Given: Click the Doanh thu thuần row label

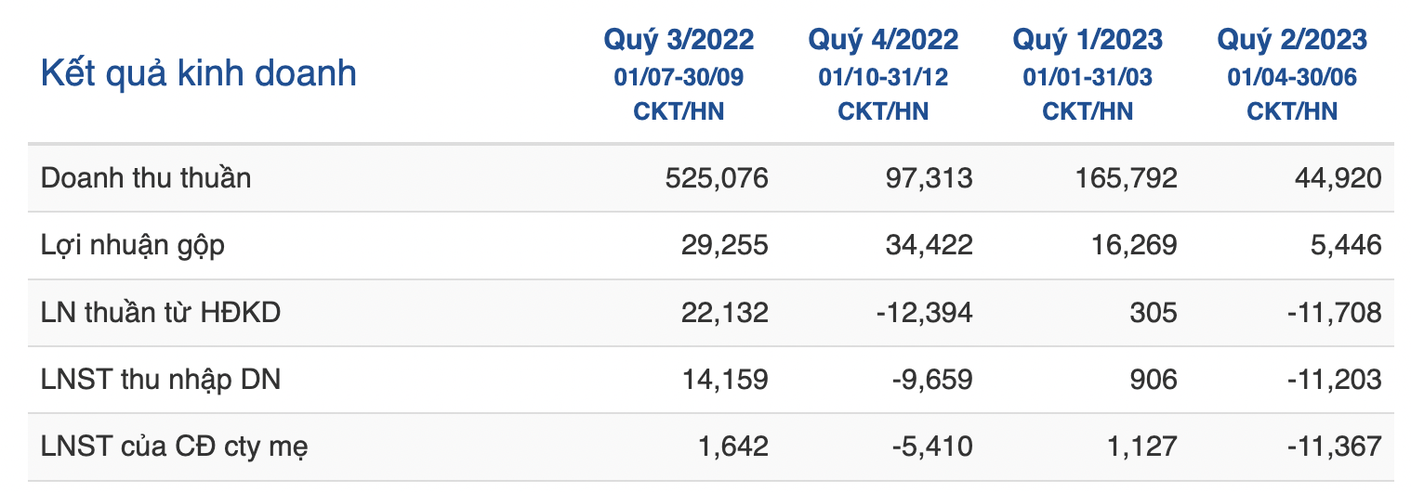Looking at the screenshot, I should (x=146, y=177).
